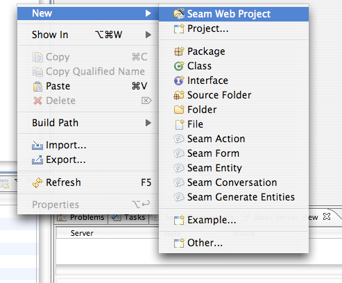Switch to the Problems tab

tap(81, 218)
